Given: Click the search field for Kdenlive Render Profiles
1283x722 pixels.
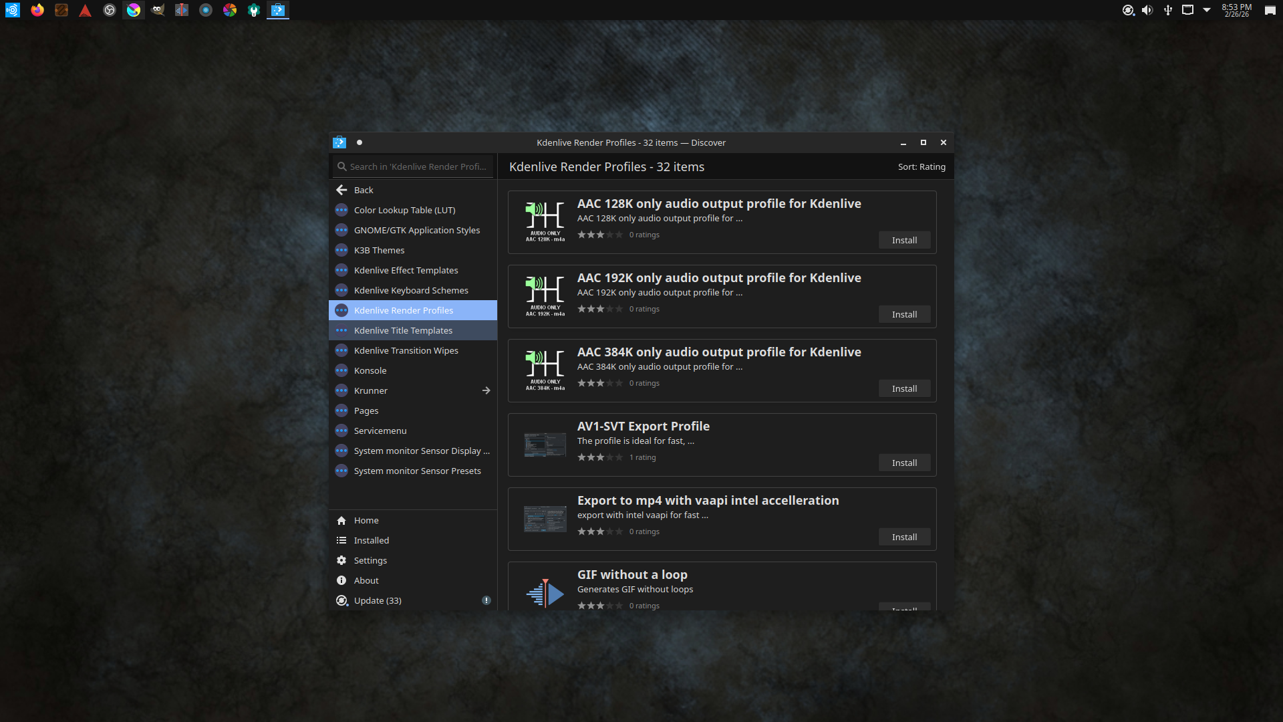Looking at the screenshot, I should pyautogui.click(x=413, y=166).
